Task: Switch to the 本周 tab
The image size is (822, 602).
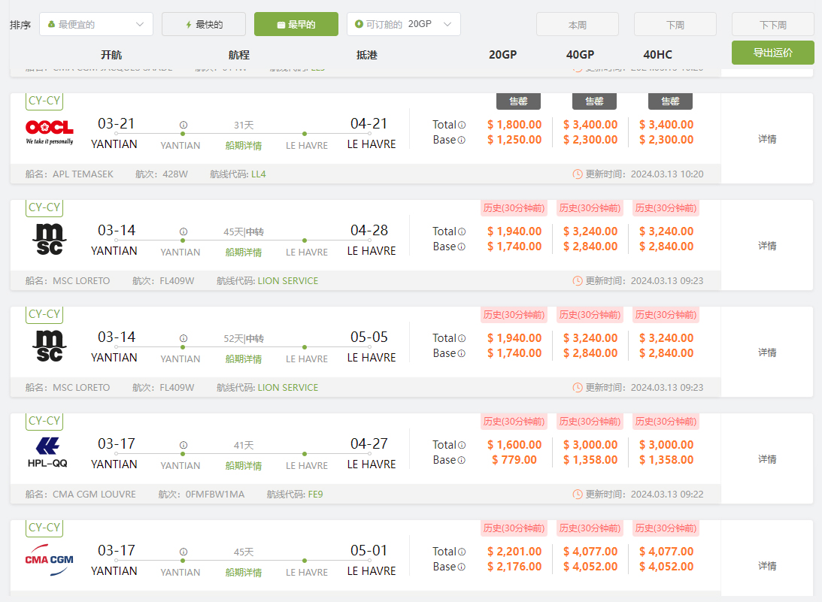Action: 577,25
